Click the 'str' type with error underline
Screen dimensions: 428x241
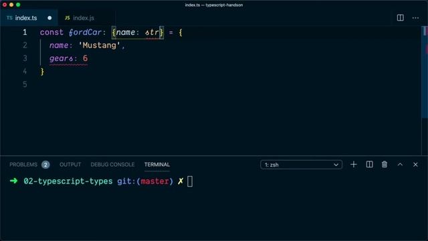pyautogui.click(x=152, y=33)
